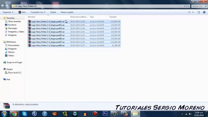This screenshot has width=208, height=117.
Task: Open Descargas in the sidebar
Action: (x=12, y=28)
